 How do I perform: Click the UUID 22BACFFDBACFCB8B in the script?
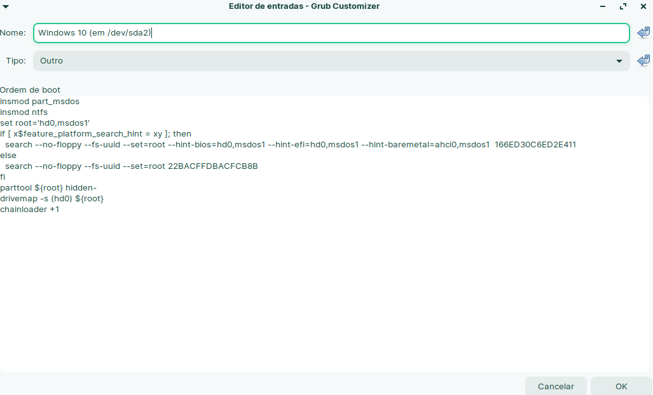point(213,166)
